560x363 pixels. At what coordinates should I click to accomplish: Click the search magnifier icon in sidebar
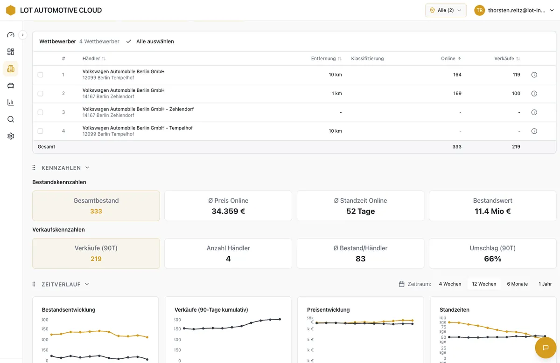11,119
